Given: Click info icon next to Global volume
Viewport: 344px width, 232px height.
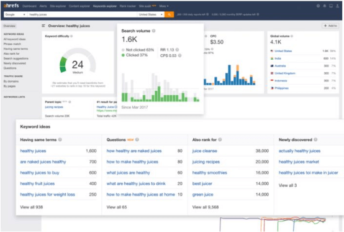Looking at the screenshot, I should point(292,36).
